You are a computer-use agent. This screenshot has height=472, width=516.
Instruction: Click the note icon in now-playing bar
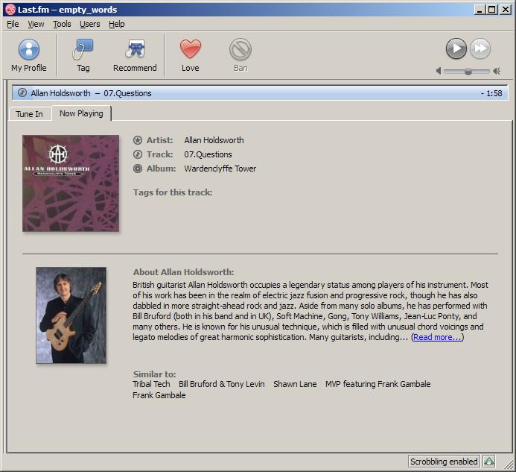[22, 92]
